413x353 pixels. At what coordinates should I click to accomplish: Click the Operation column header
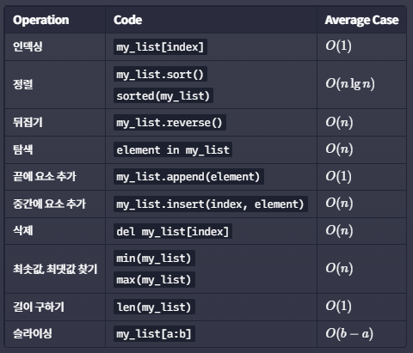pyautogui.click(x=41, y=20)
